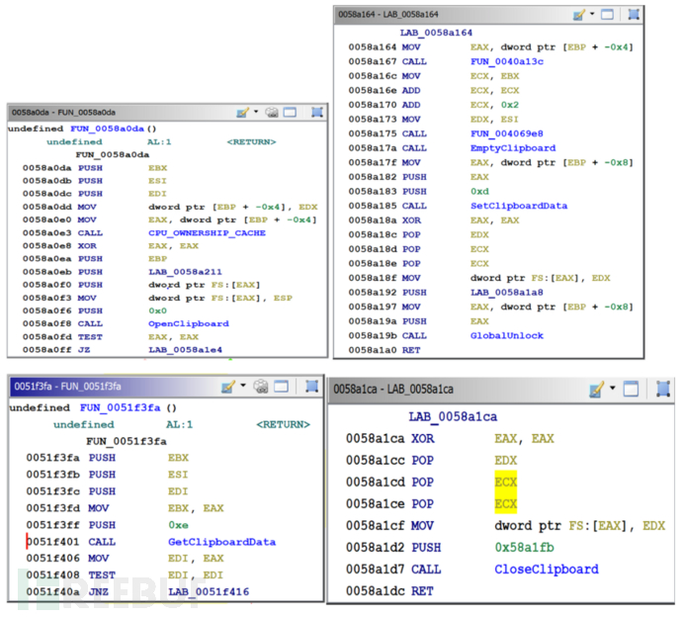Set background color for LAB_0058a164 block
Image resolution: width=682 pixels, height=617 pixels.
click(x=580, y=15)
